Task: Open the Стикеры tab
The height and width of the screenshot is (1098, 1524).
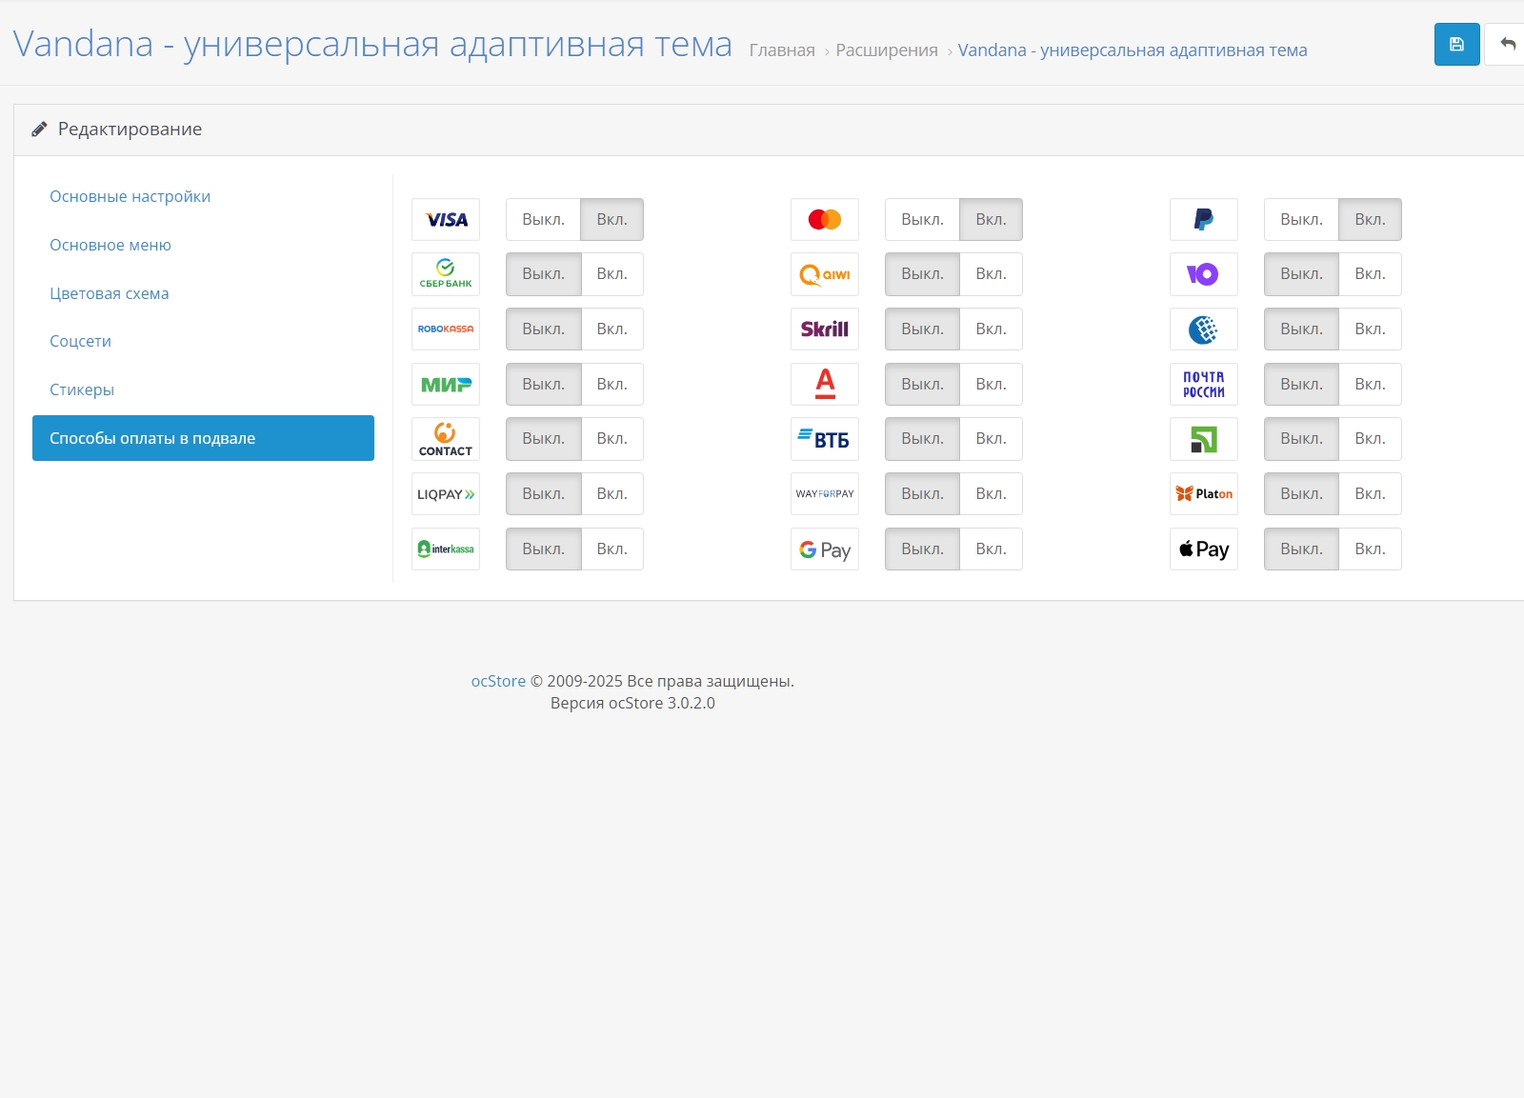Action: tap(203, 390)
